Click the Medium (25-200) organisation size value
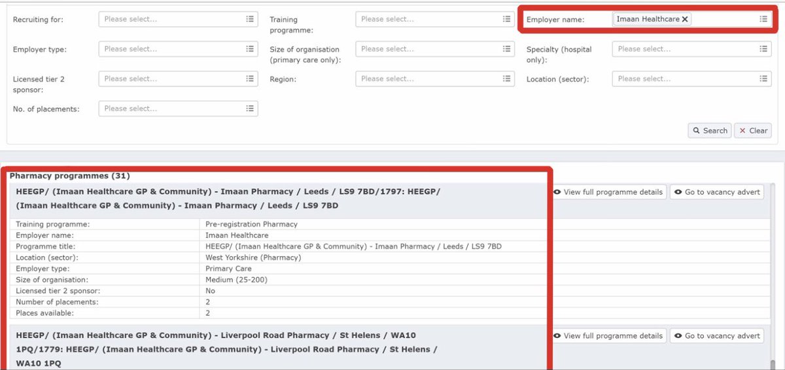The height and width of the screenshot is (370, 785). click(x=236, y=280)
